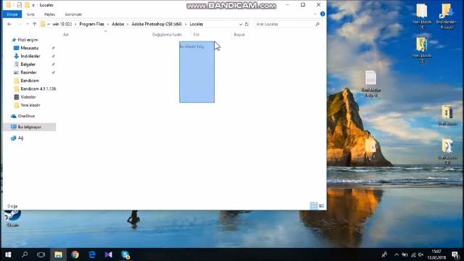Sort by the Tür column header
464x261 pixels.
pyautogui.click(x=196, y=35)
